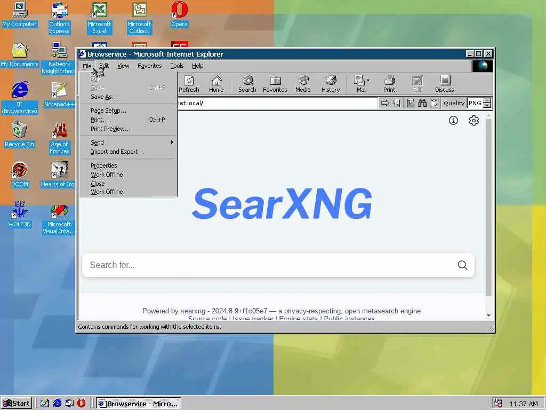The height and width of the screenshot is (410, 546).
Task: Click the Start button
Action: coord(16,404)
